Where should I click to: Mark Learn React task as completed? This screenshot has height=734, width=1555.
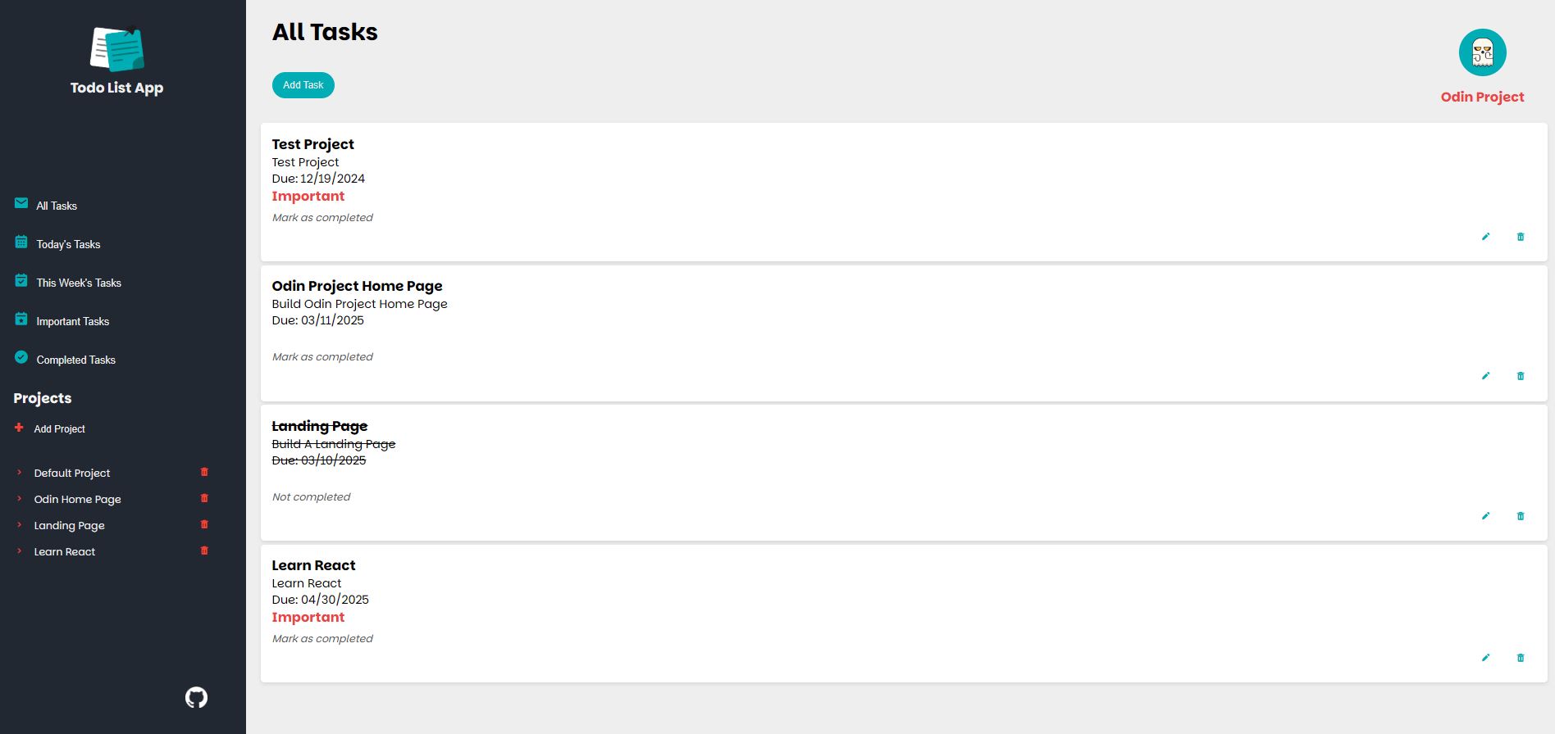(x=322, y=639)
